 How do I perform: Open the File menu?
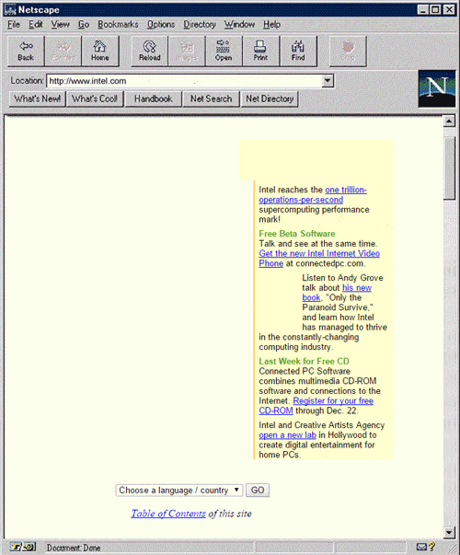pos(14,25)
